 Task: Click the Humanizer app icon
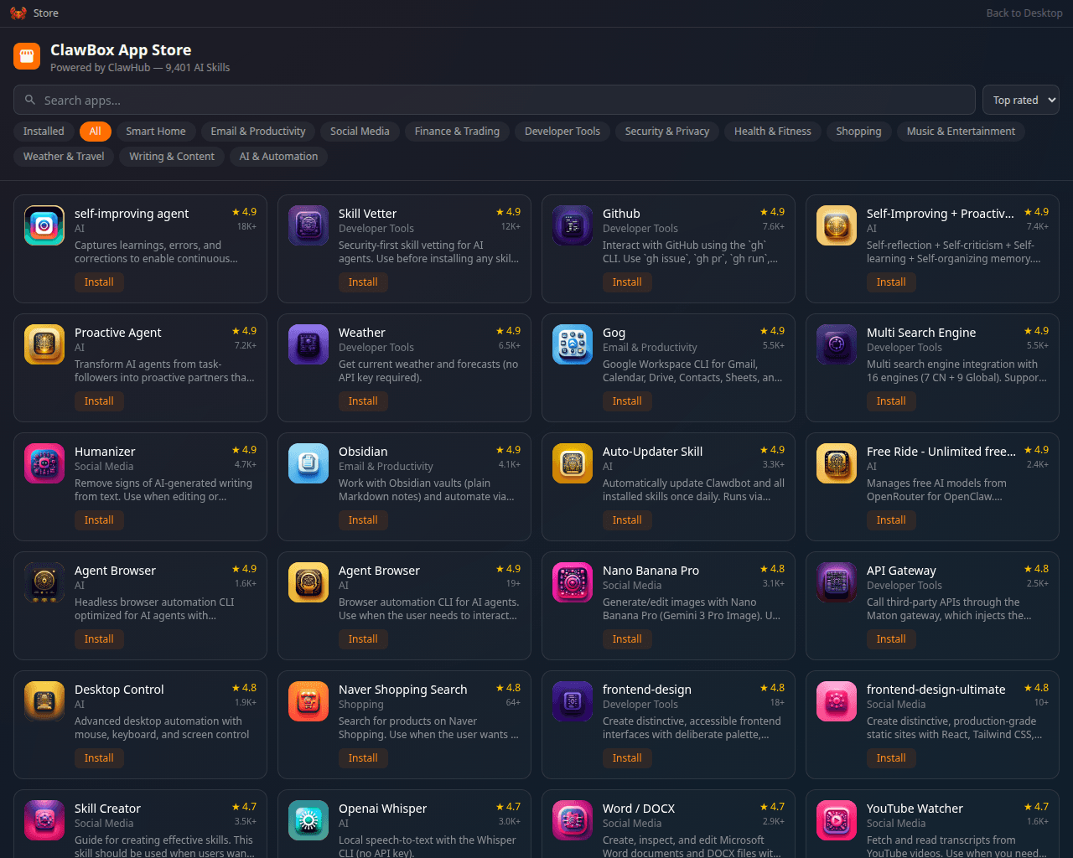pos(44,463)
